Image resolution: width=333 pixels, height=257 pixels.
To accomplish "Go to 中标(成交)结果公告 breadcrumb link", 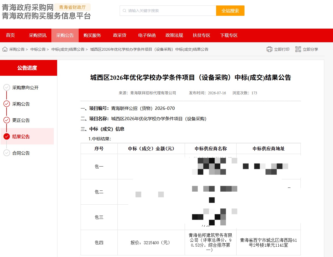I will click(x=68, y=49).
